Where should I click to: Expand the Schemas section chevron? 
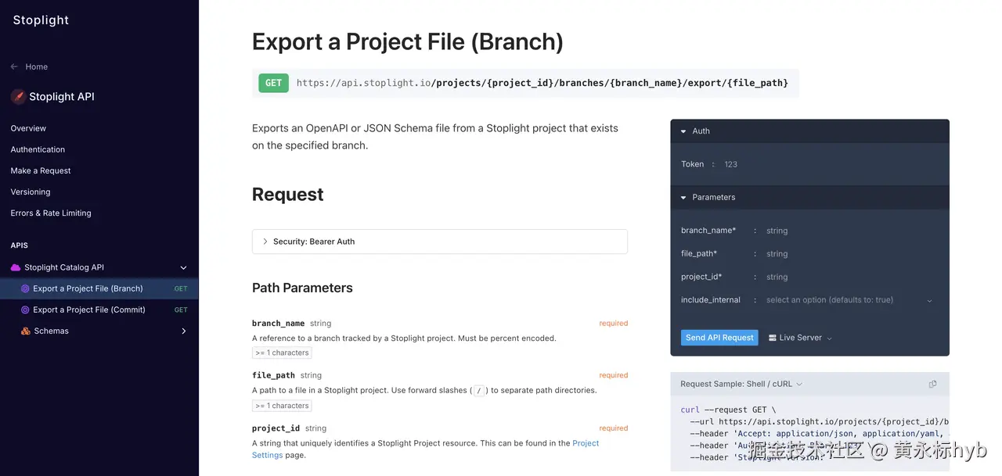(184, 331)
